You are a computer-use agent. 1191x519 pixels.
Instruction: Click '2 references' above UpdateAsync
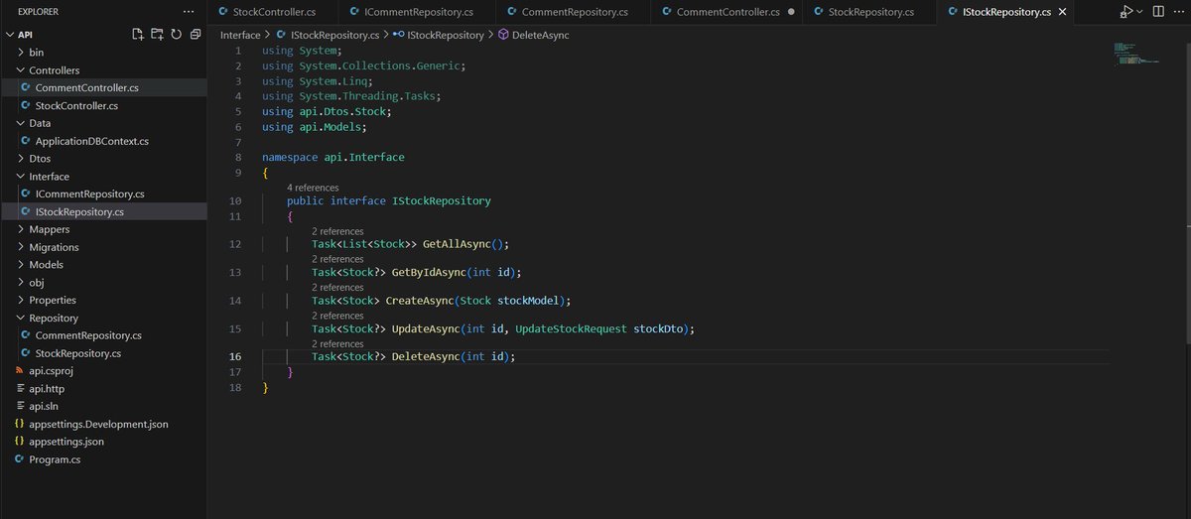pyautogui.click(x=337, y=316)
